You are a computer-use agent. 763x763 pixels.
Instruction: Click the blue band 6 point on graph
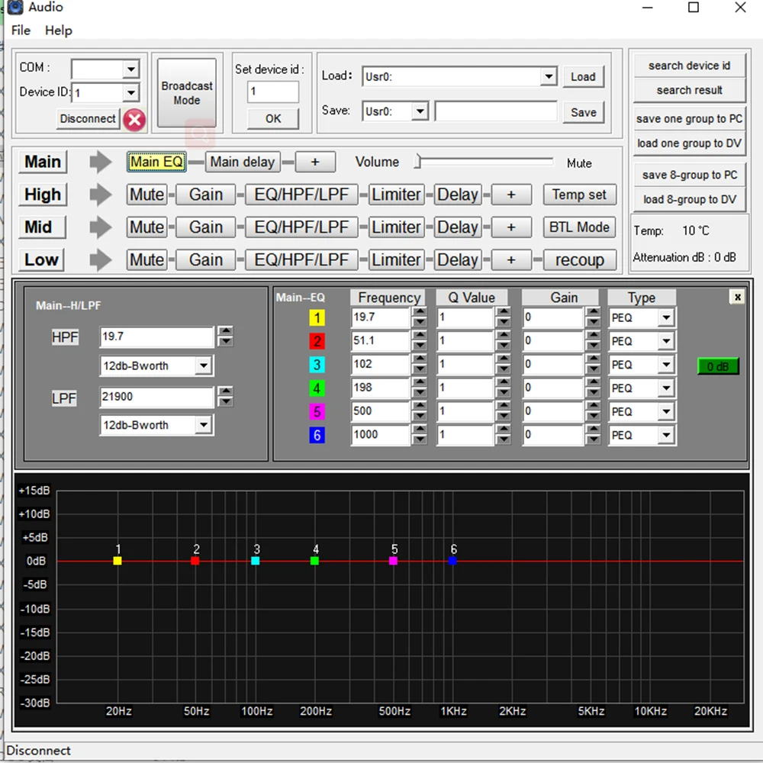pos(453,561)
